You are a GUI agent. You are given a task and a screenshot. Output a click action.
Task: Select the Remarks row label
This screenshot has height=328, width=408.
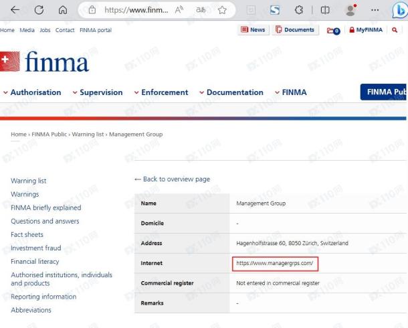pos(152,303)
